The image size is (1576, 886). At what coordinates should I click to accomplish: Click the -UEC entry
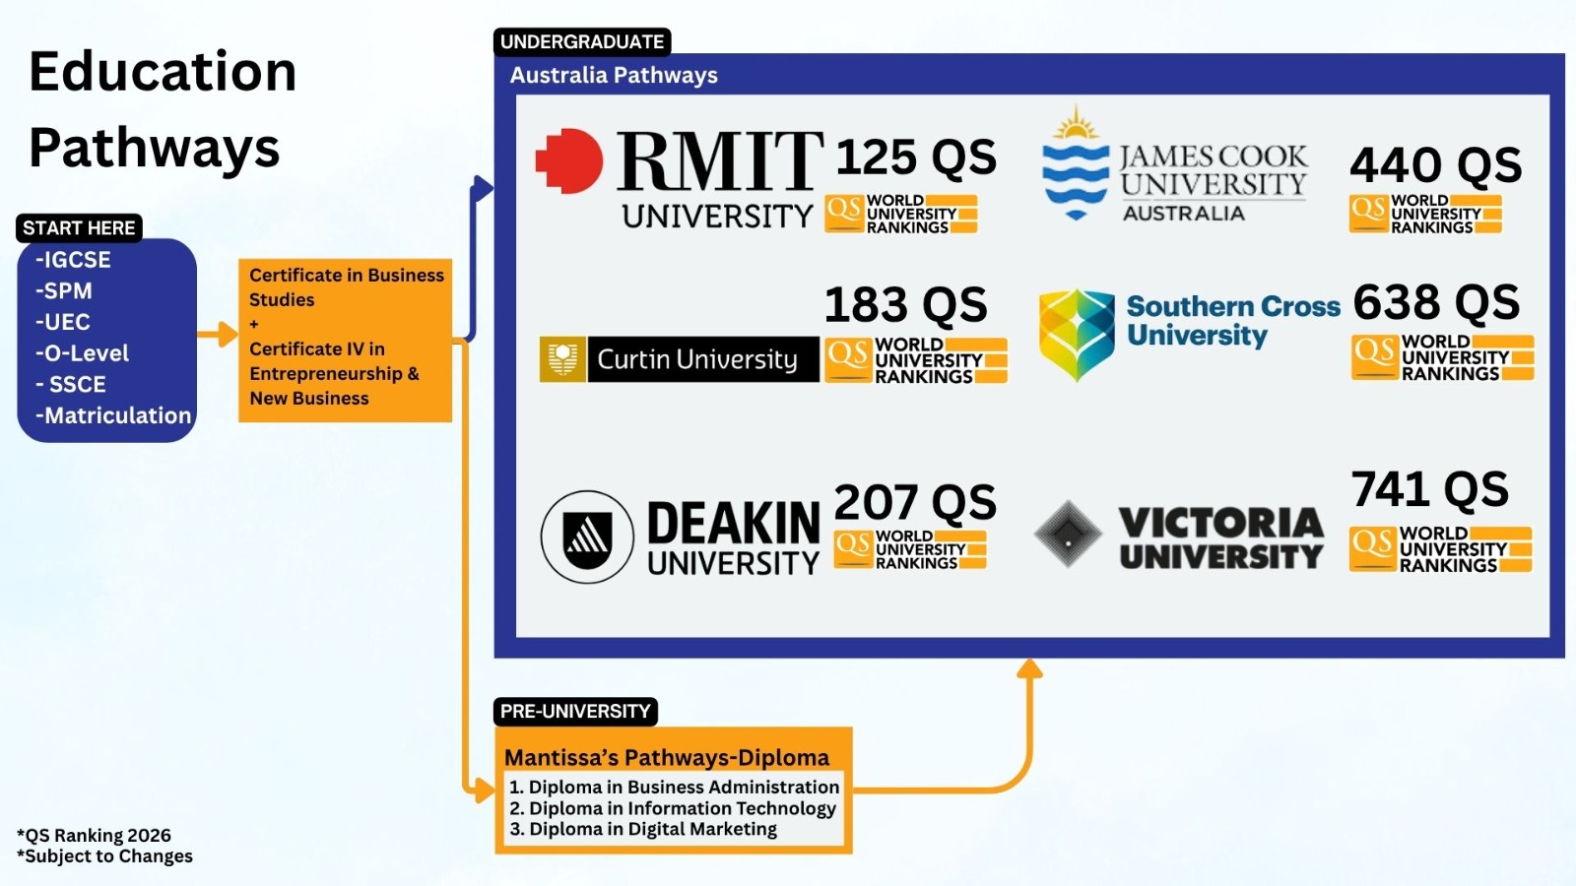63,322
